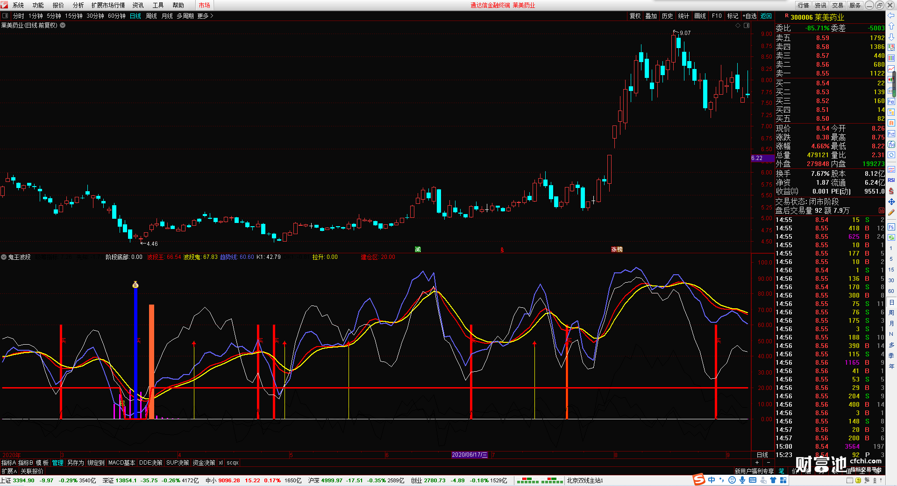Select the MACD基本 template
The image size is (897, 486).
121,463
